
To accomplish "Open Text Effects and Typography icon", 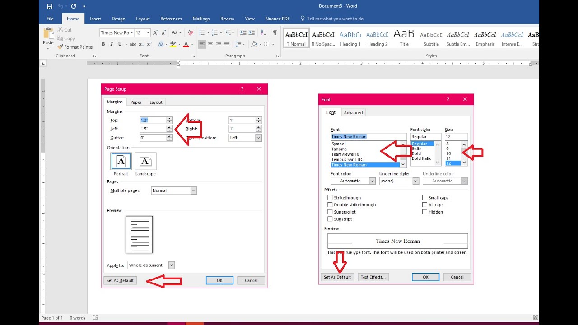I will pyautogui.click(x=161, y=44).
